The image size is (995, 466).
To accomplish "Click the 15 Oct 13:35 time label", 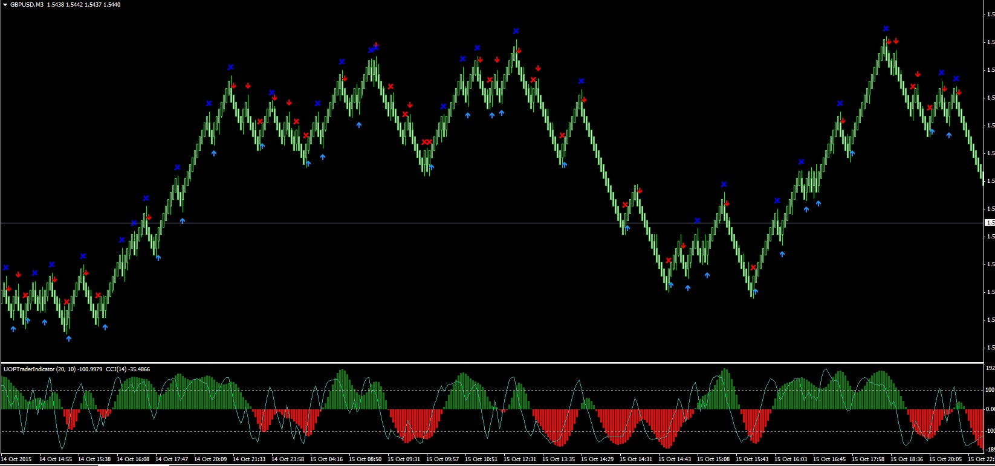I will pos(559,459).
